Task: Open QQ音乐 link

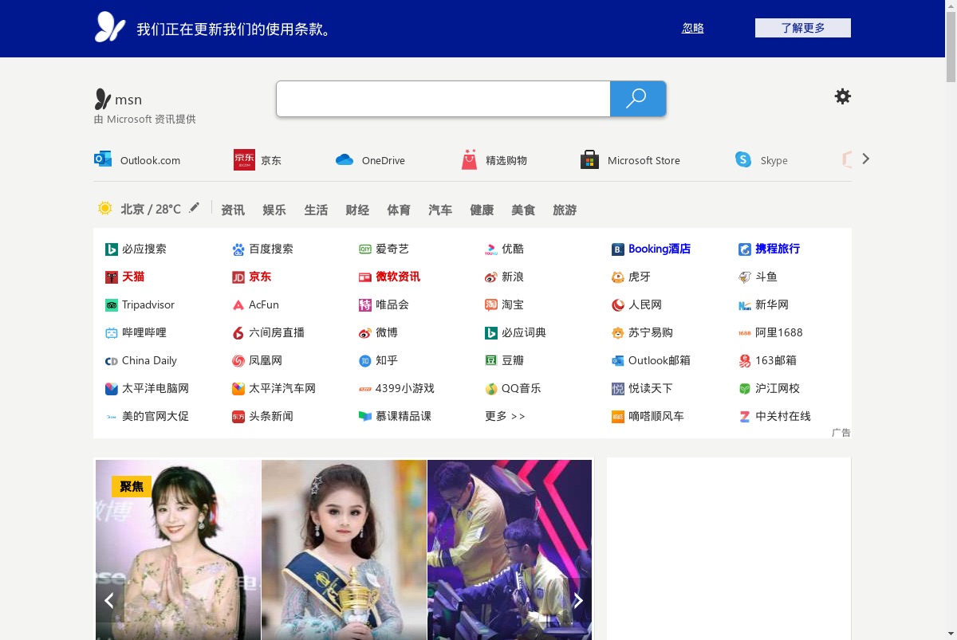Action: tap(513, 388)
